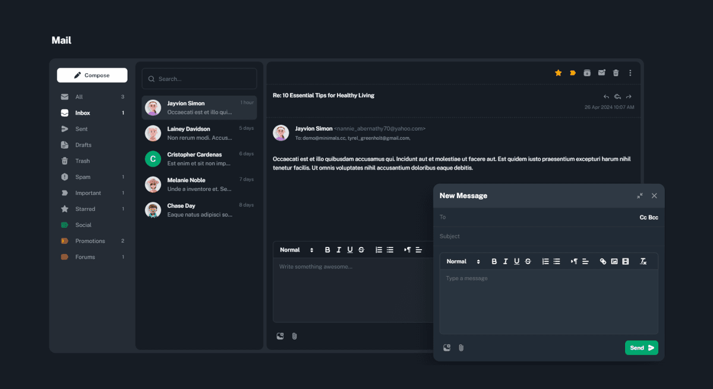Toggle italic in New Message editor
The image size is (713, 389).
505,262
